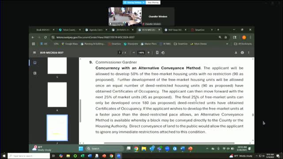Open the weather widget on shared taskbar
Viewport: 283px width, 159px height.
point(42,148)
